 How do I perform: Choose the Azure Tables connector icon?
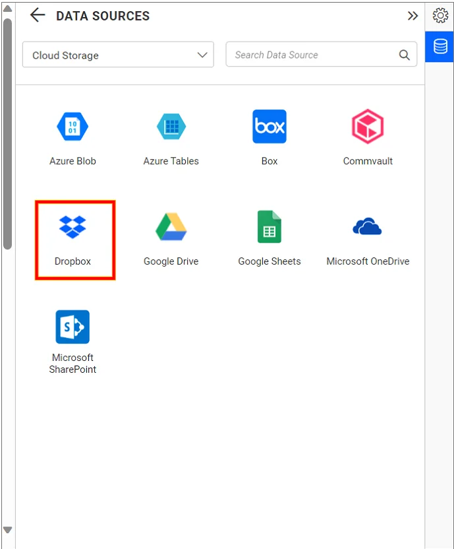tap(171, 127)
